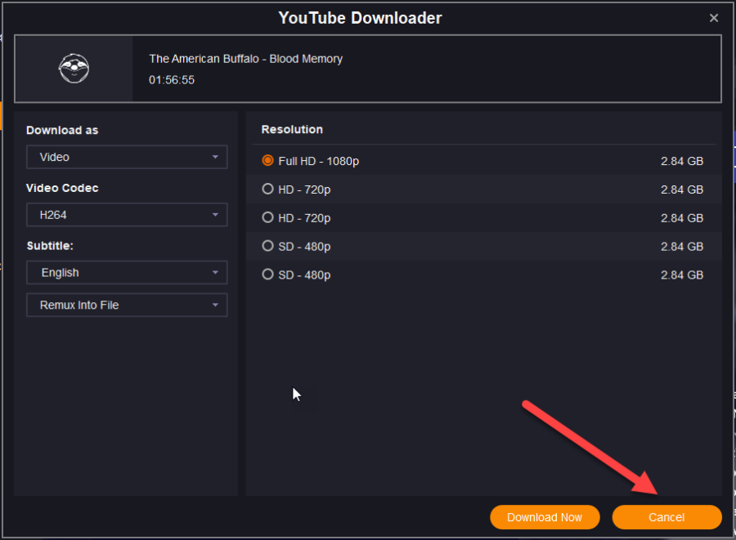Select Full HD - 1080p resolution
The image size is (736, 540).
point(267,161)
